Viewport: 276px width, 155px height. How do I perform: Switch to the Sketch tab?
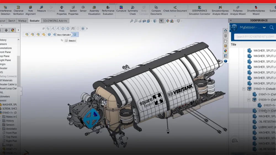tap(12, 21)
